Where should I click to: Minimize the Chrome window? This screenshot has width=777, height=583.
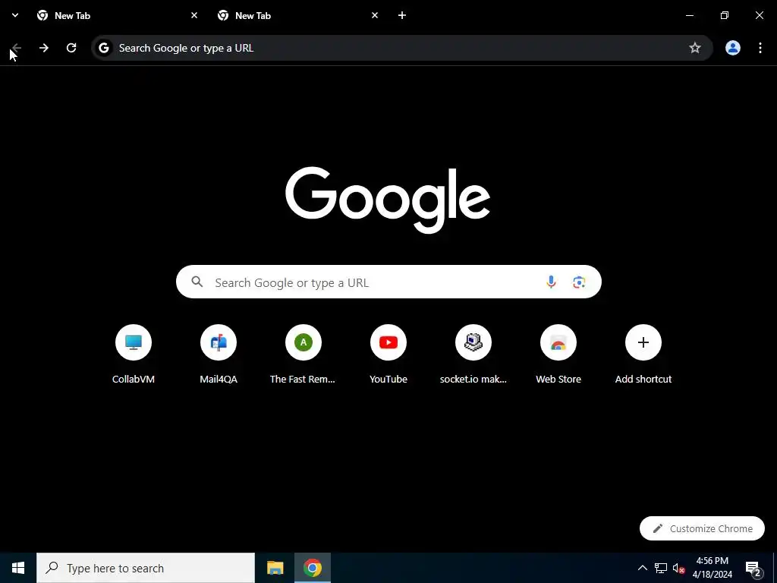coord(689,15)
